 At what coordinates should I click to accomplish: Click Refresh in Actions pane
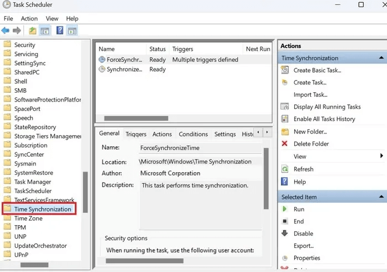click(x=304, y=169)
